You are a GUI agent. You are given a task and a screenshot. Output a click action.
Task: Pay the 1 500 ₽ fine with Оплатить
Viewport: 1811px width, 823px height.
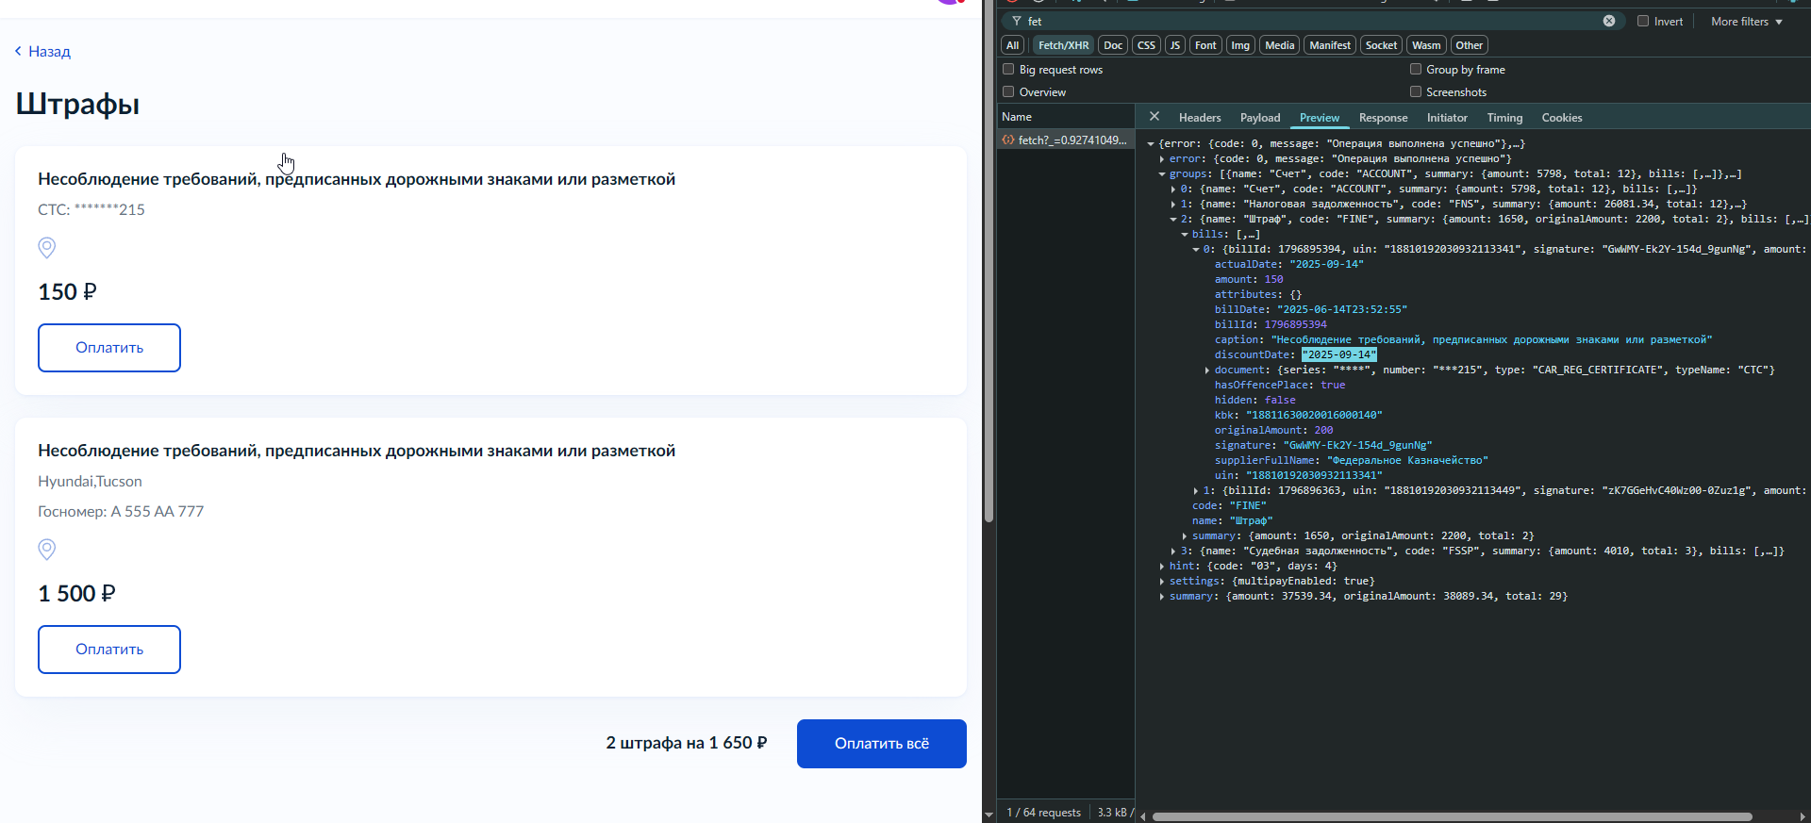click(109, 650)
